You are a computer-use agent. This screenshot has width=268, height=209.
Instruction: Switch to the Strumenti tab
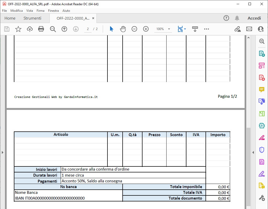[32, 18]
